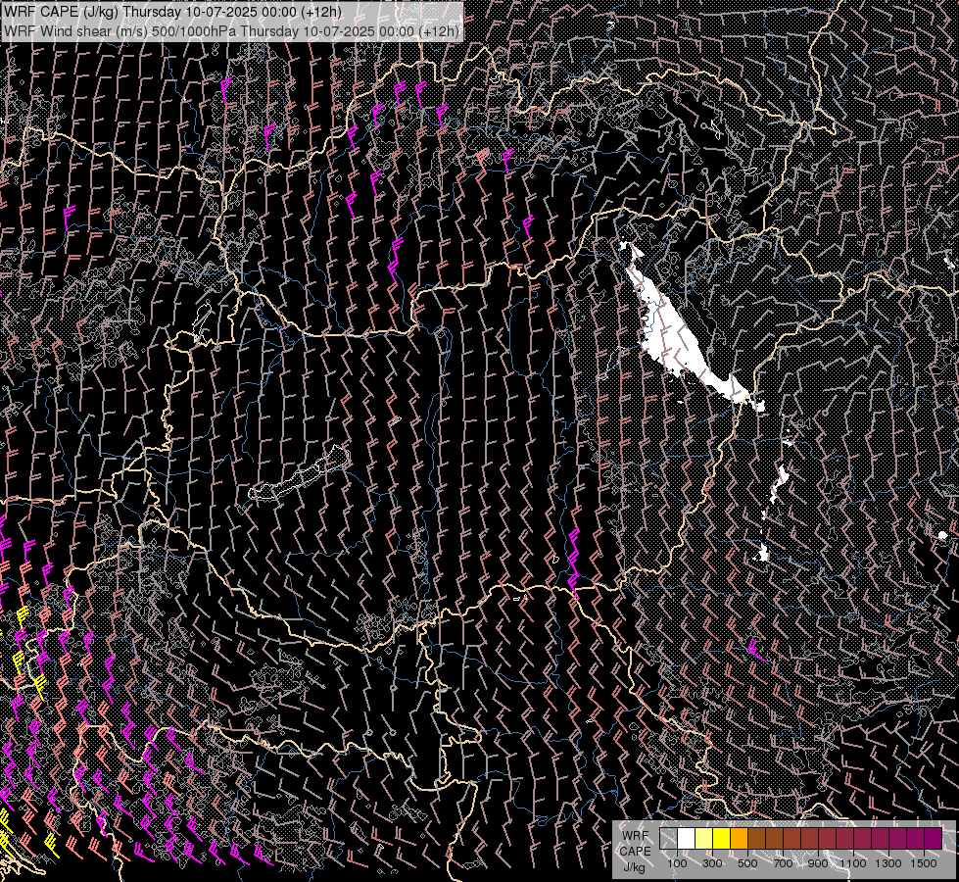Click the 900 legend tick label
This screenshot has height=882, width=959.
pyautogui.click(x=818, y=863)
